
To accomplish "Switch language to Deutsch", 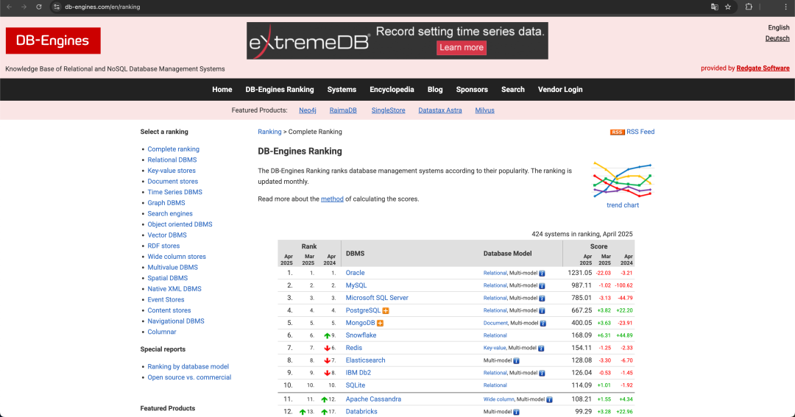I will 777,38.
